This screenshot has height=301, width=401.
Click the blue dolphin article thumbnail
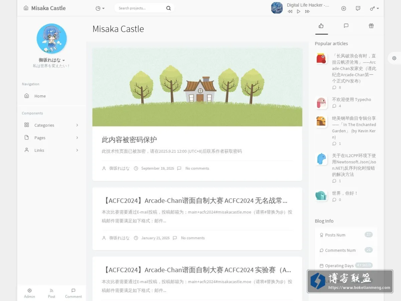[321, 159]
